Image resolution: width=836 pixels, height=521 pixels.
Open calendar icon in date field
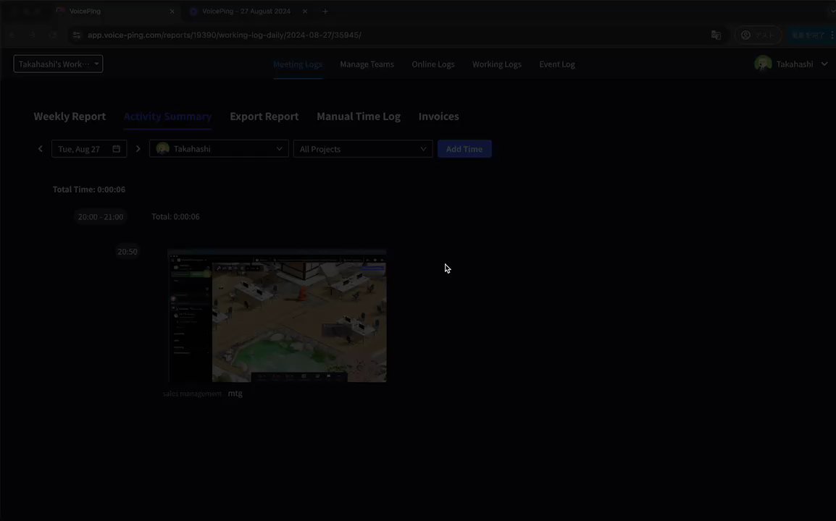[x=116, y=148]
